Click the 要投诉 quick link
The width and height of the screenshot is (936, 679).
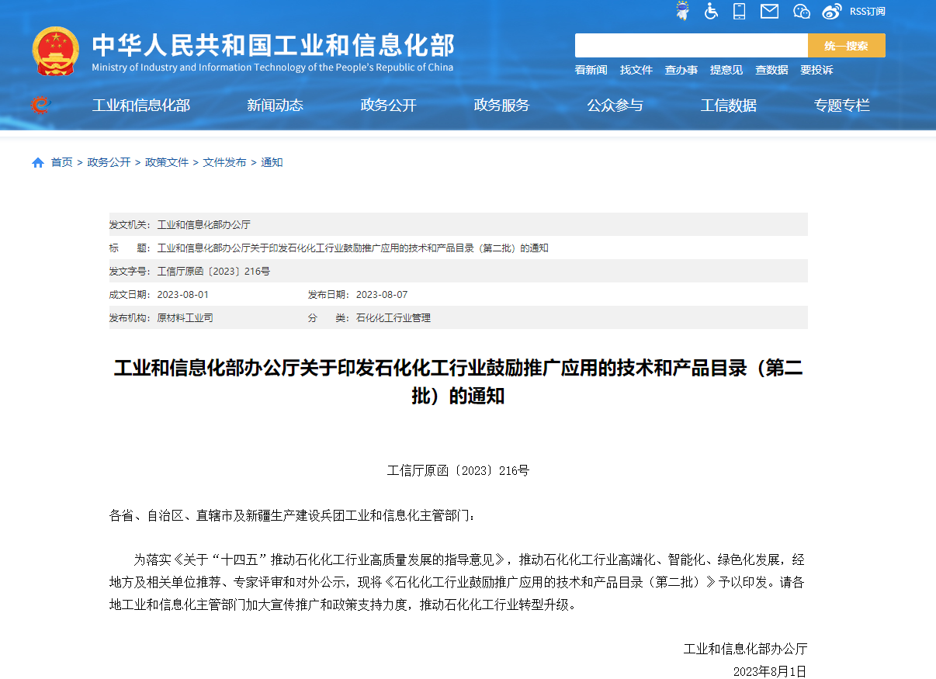[x=816, y=70]
